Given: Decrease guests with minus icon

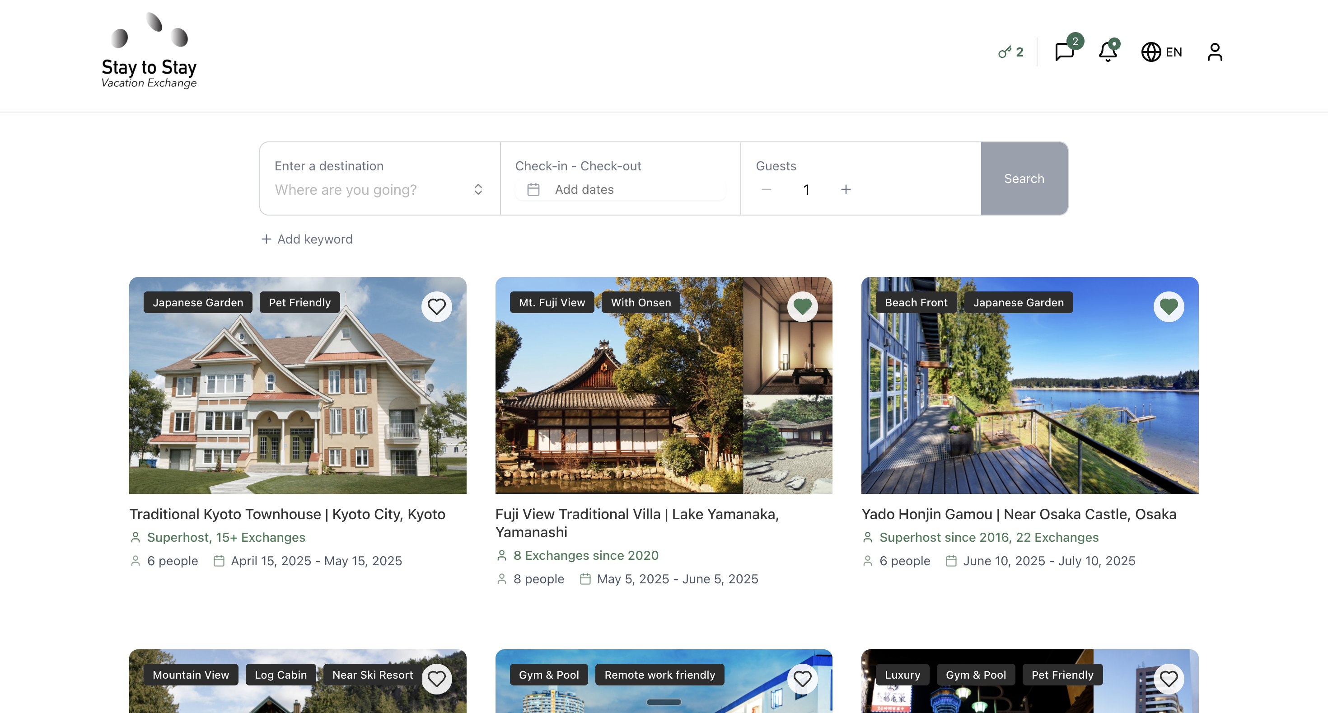Looking at the screenshot, I should [766, 190].
